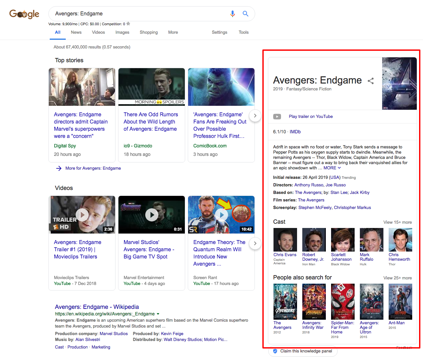Viewport: 423px width, 359px height.
Task: Open Stephen McFeely screenplay link
Action: click(315, 208)
